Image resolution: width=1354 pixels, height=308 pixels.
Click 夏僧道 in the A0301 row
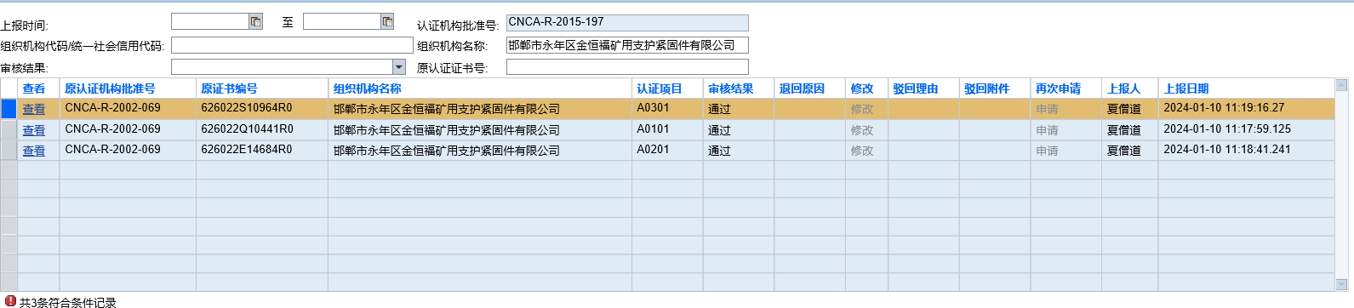(1123, 109)
